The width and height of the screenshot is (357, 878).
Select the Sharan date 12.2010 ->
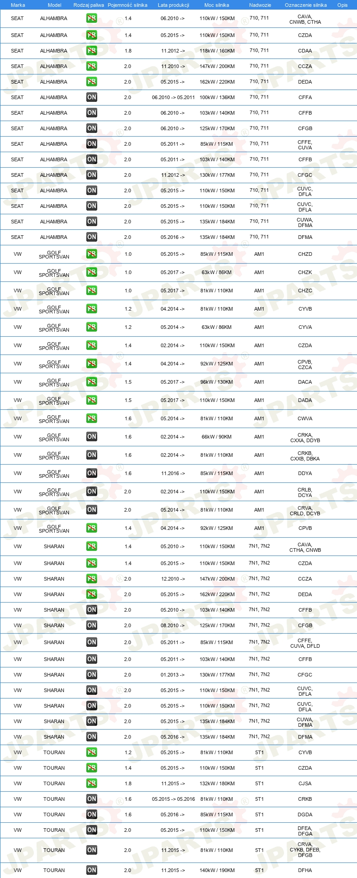pyautogui.click(x=173, y=579)
